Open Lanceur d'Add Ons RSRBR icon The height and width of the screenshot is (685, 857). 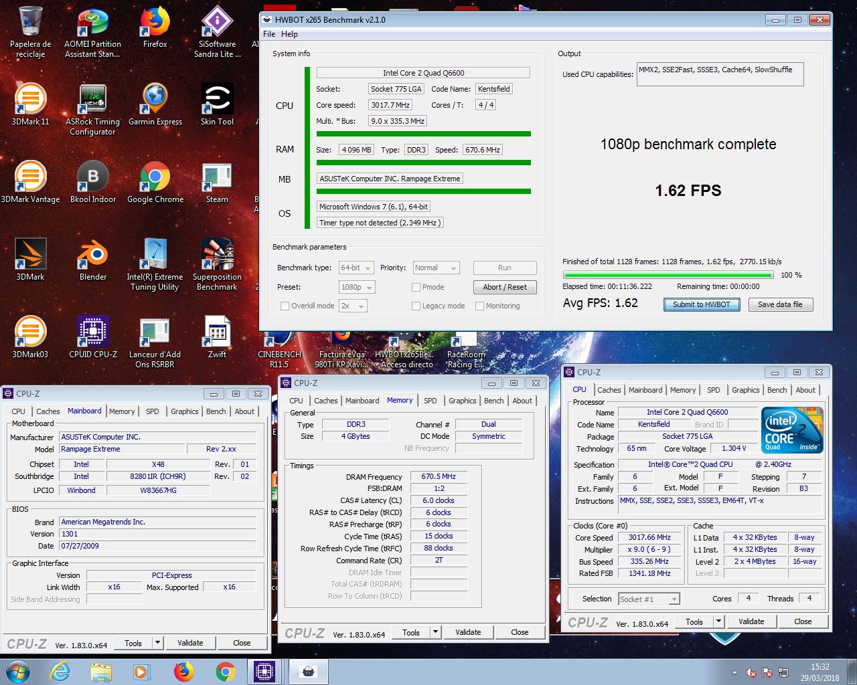(155, 342)
